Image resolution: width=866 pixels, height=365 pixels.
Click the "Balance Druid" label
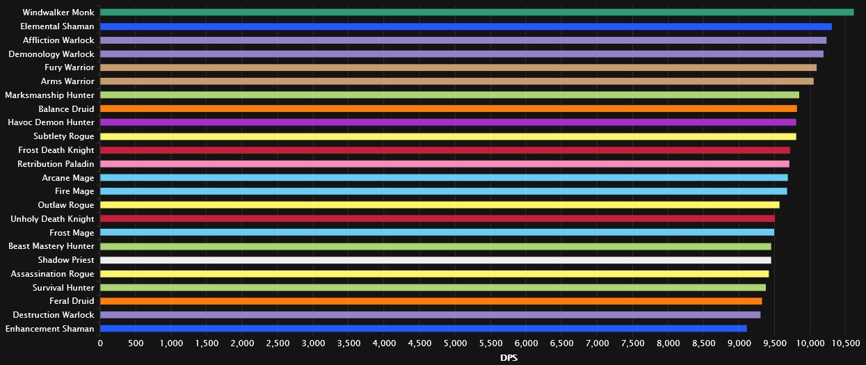66,109
